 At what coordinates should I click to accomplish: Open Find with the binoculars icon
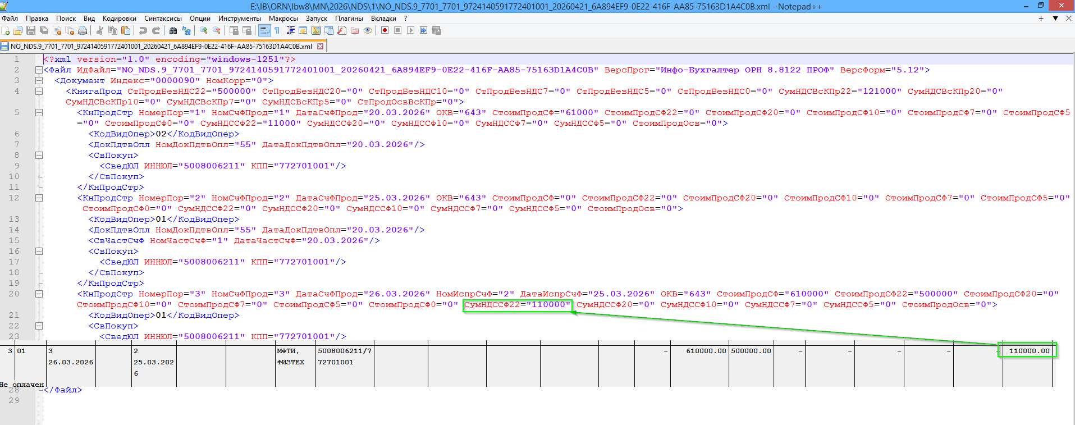tap(173, 30)
